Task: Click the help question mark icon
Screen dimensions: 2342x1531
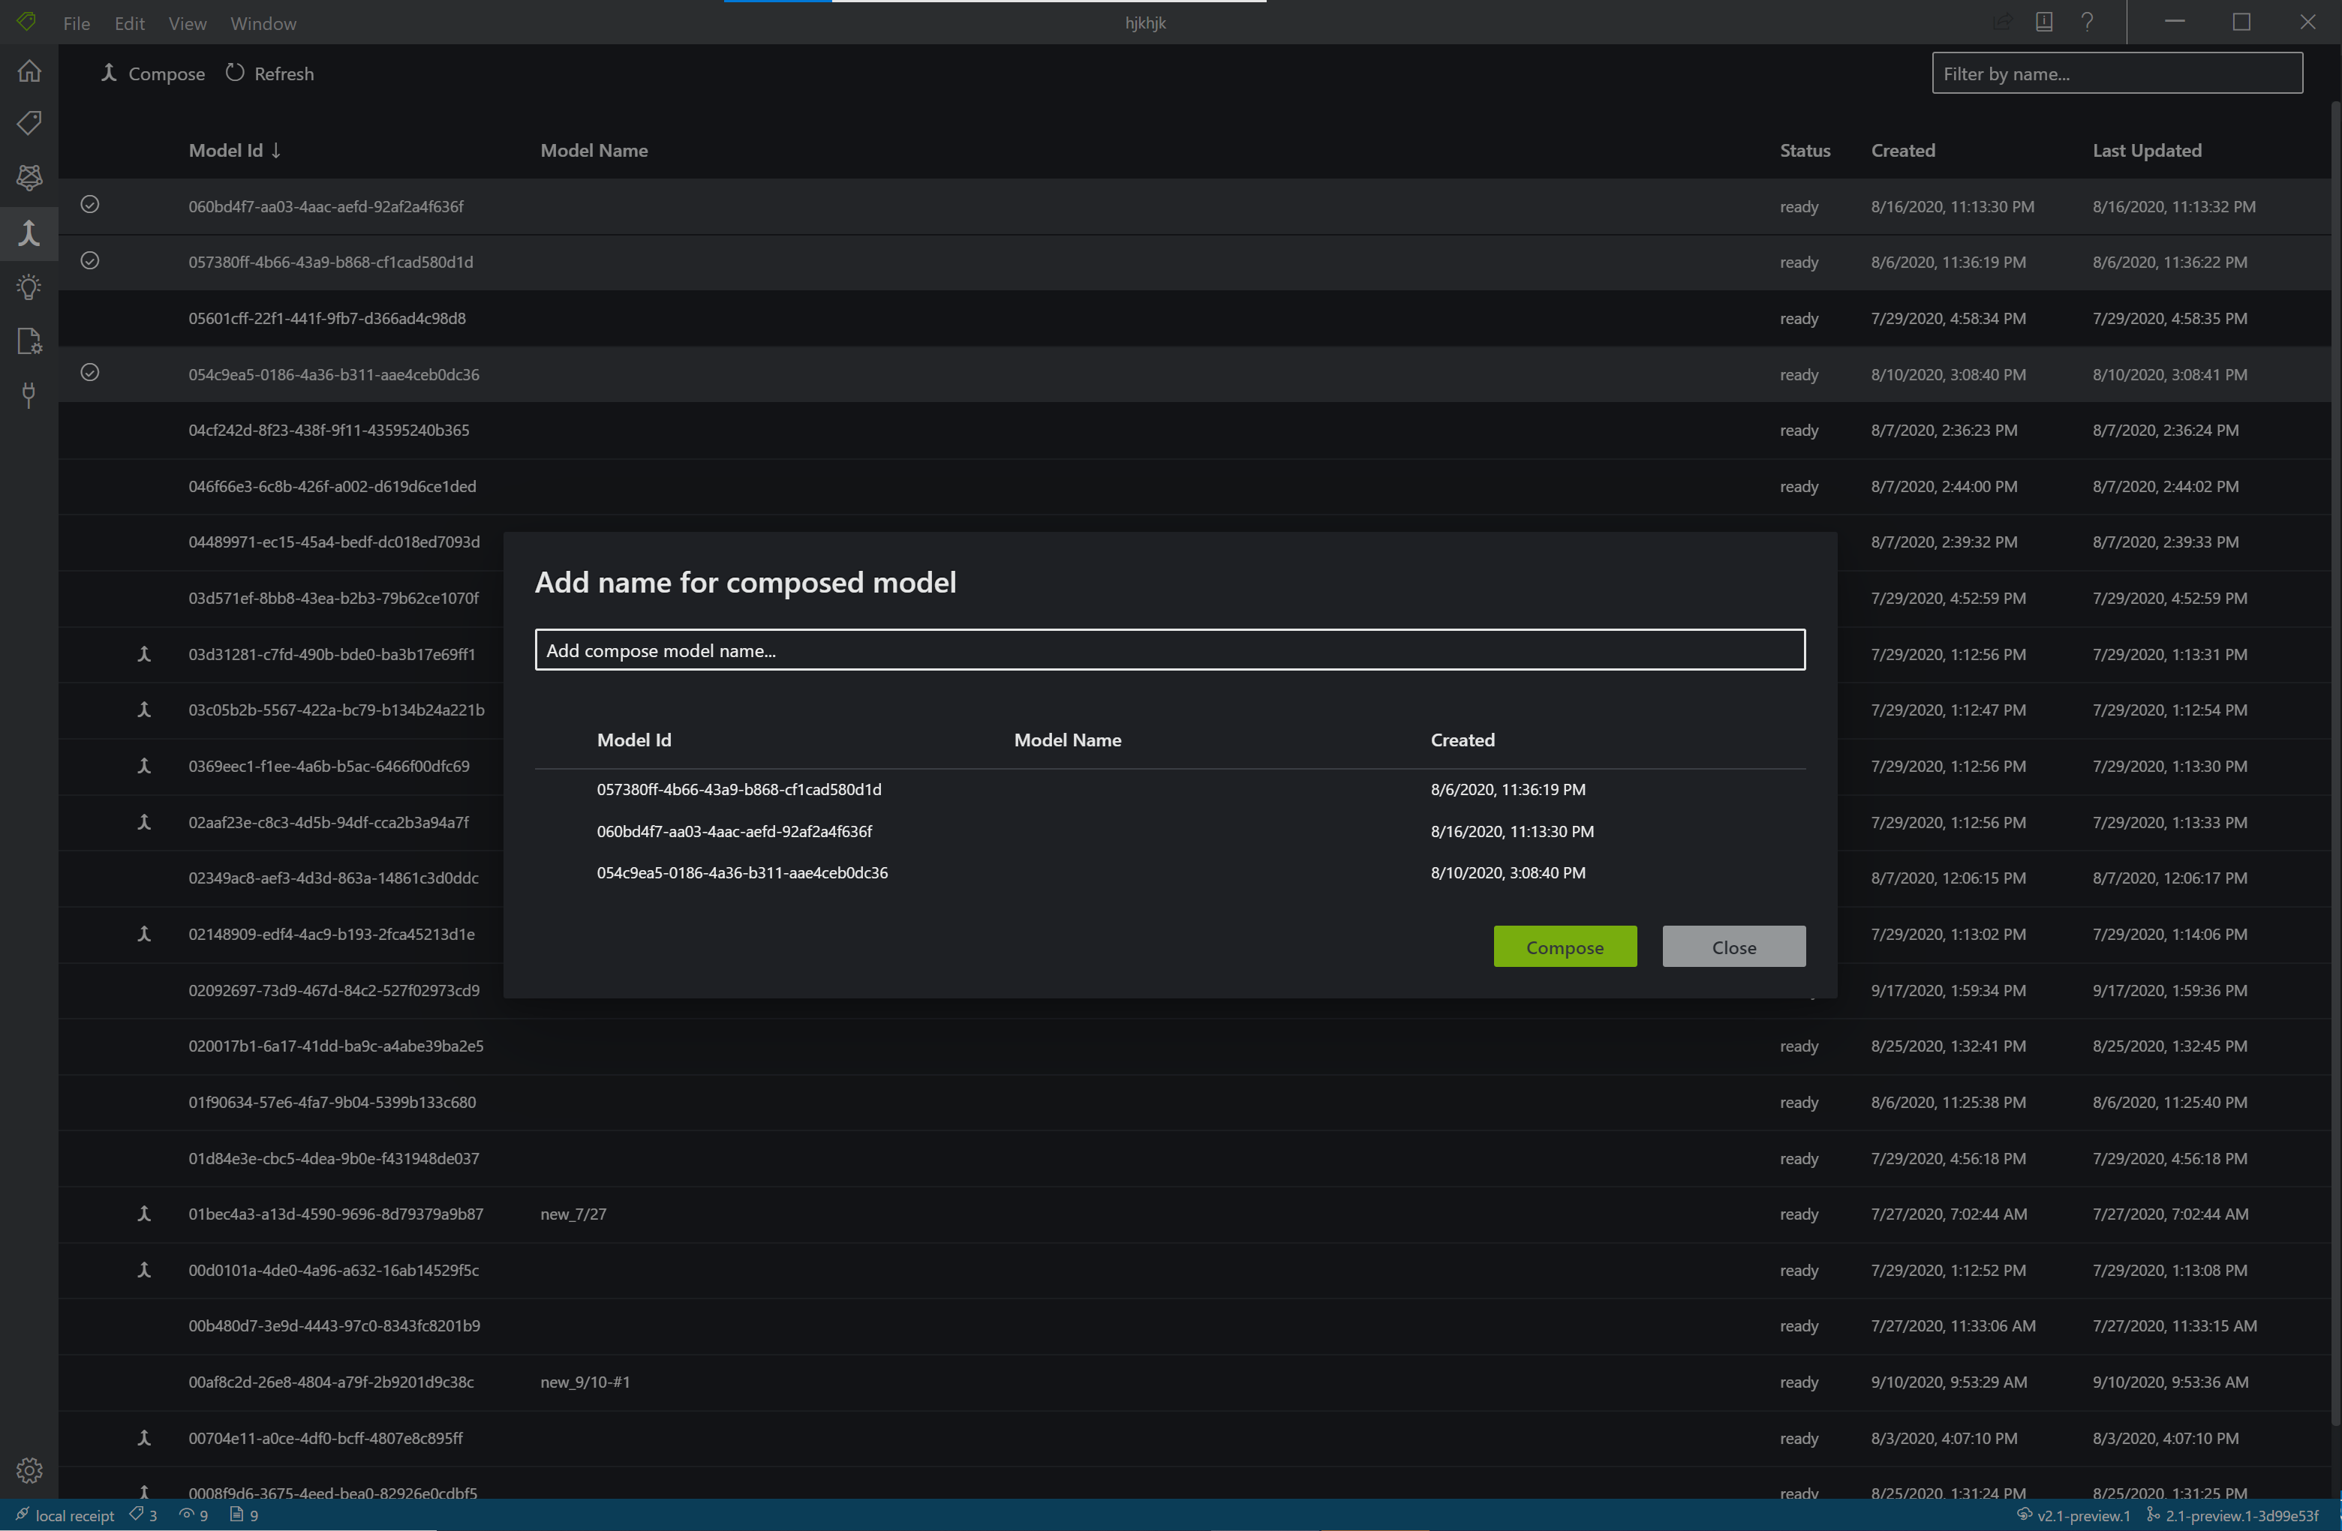Action: 2086,22
